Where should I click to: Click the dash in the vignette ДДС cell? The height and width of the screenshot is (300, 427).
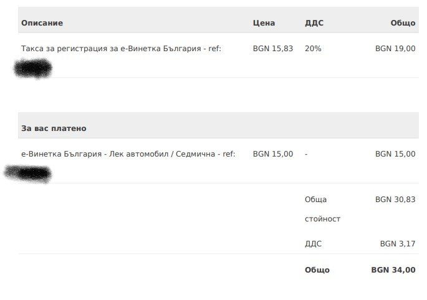tap(306, 154)
